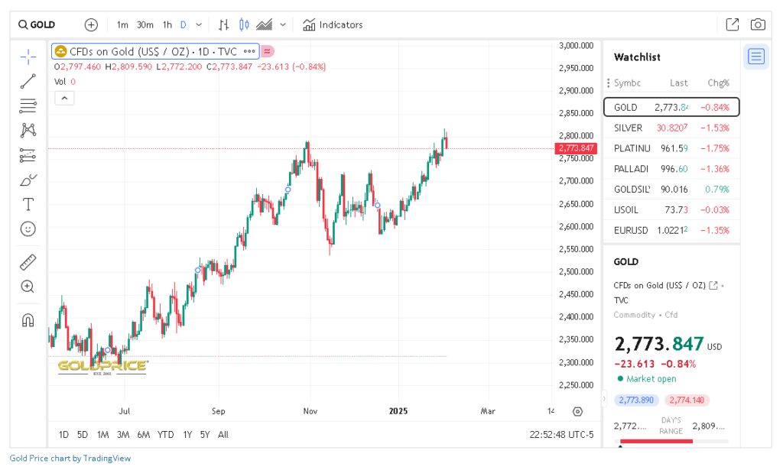Screen dimensions: 783x470
Task: Switch to 30m timeframe
Action: tap(145, 24)
